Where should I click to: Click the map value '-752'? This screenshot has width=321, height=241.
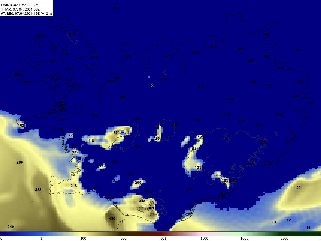tap(201, 87)
